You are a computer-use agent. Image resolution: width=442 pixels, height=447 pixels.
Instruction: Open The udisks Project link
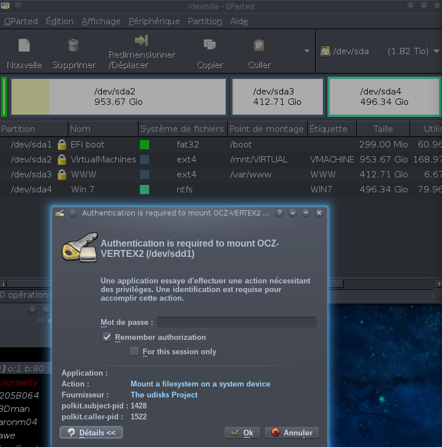tap(164, 395)
